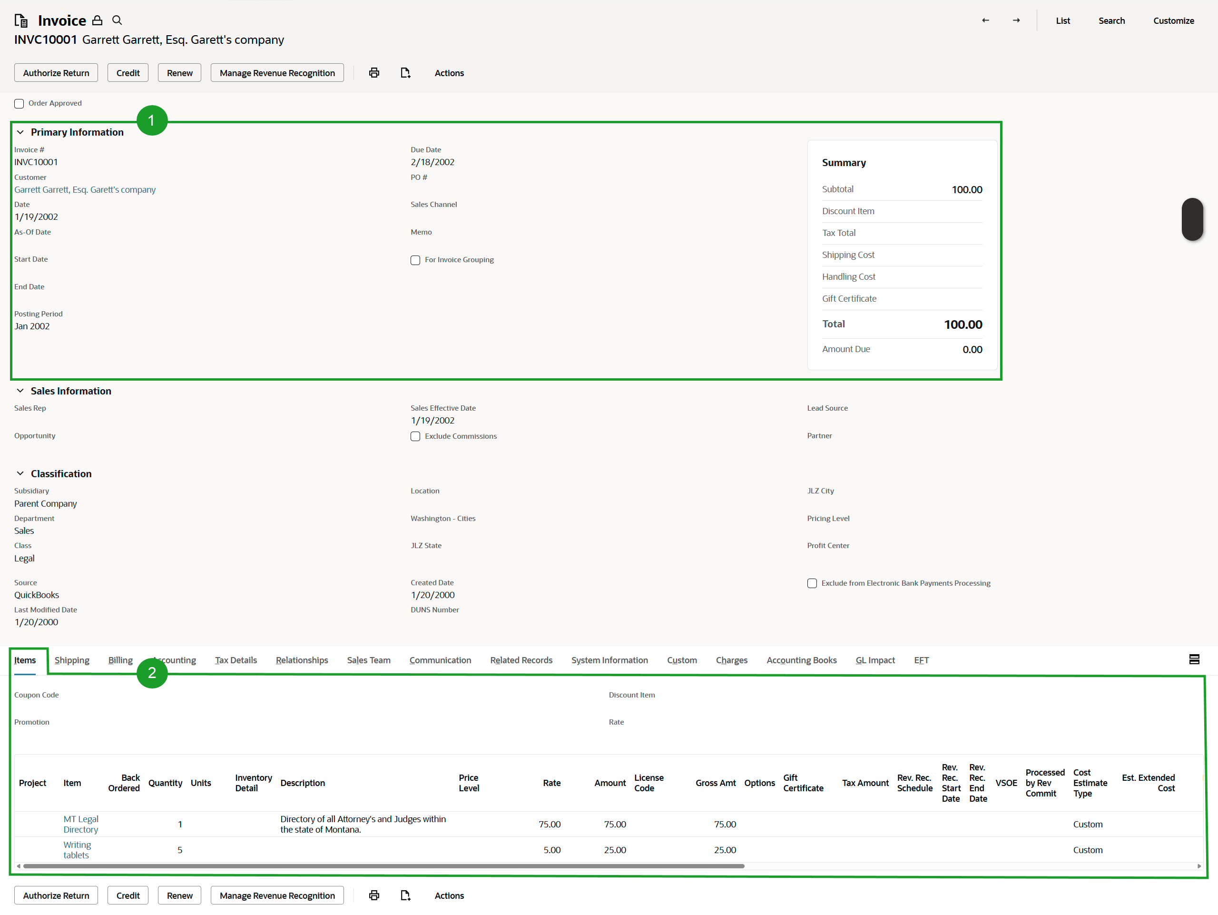Image resolution: width=1218 pixels, height=915 pixels.
Task: Switch to the Shipping tab
Action: (71, 660)
